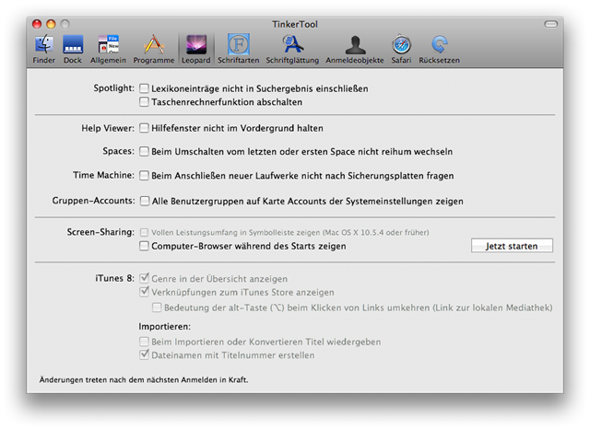
Task: Open the Dock settings pane
Action: (73, 49)
